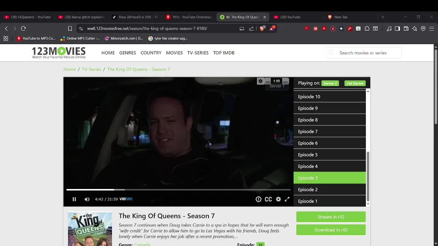Mute the video volume icon

click(x=87, y=199)
